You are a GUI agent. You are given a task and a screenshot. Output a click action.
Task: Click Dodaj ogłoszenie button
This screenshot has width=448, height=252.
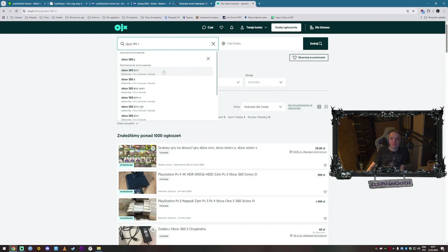(286, 27)
